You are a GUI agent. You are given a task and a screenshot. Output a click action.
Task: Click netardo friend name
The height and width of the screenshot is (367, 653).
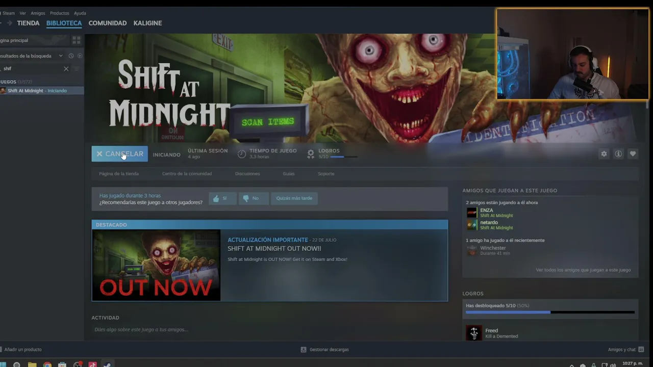[x=489, y=222]
